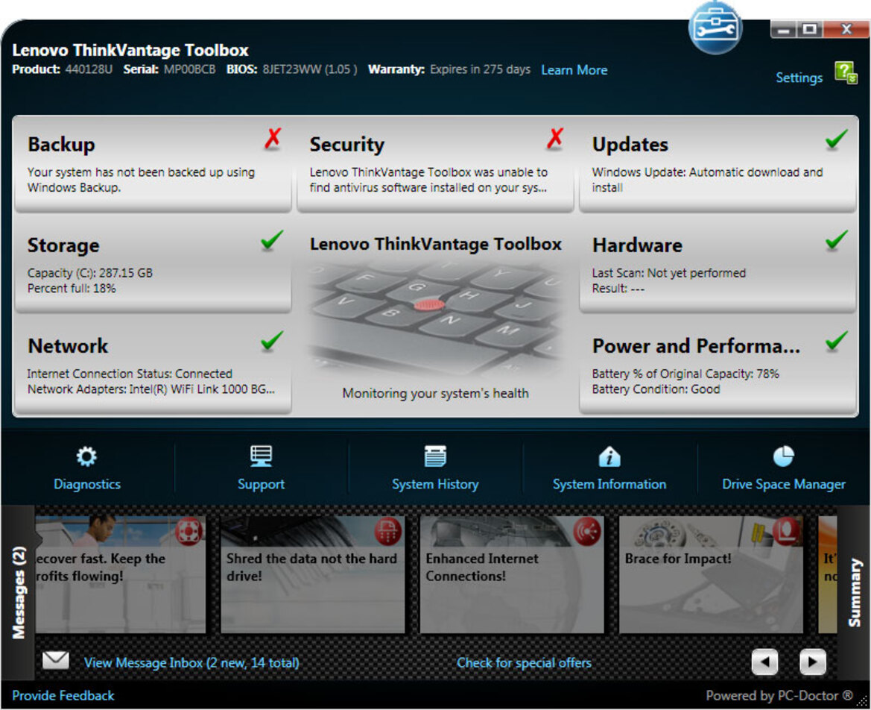
Task: Open the Power and Performance panel
Action: (x=718, y=366)
